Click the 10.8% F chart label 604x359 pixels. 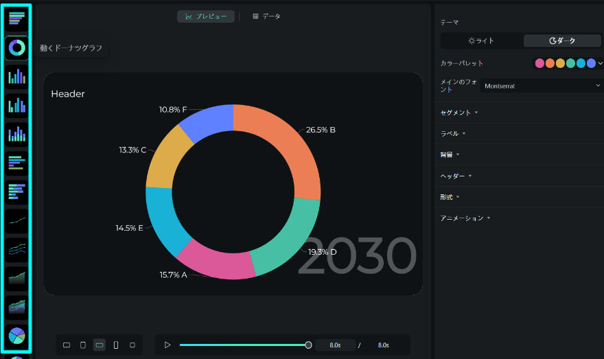[x=173, y=110]
